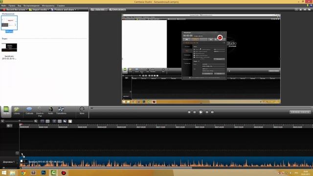Viewport: 313px width, 176px height.
Task: Jump to the previous clip in the preview
Action: (189, 112)
